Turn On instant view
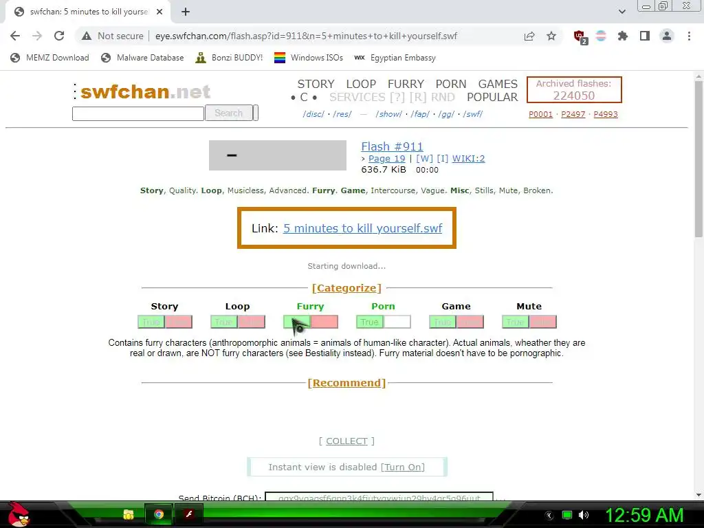Image resolution: width=704 pixels, height=528 pixels. (403, 467)
